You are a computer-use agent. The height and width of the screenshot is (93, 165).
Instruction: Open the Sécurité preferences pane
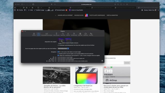coord(68,34)
